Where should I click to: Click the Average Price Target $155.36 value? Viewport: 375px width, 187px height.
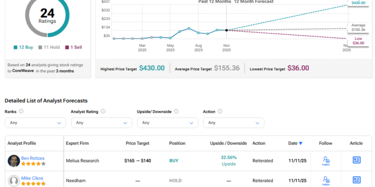pyautogui.click(x=226, y=68)
